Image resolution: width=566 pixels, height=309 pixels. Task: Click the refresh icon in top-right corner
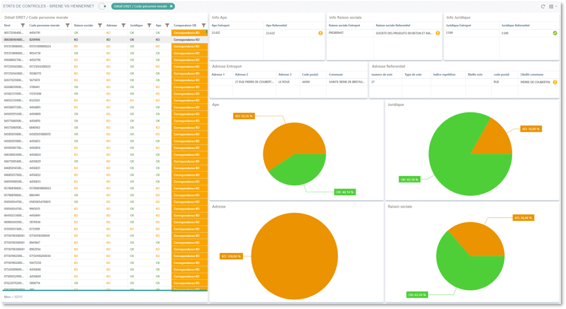click(543, 6)
